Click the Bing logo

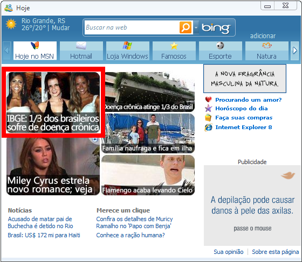coord(216,28)
